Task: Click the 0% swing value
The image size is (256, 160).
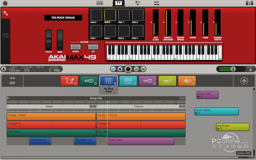Action: coord(27,70)
